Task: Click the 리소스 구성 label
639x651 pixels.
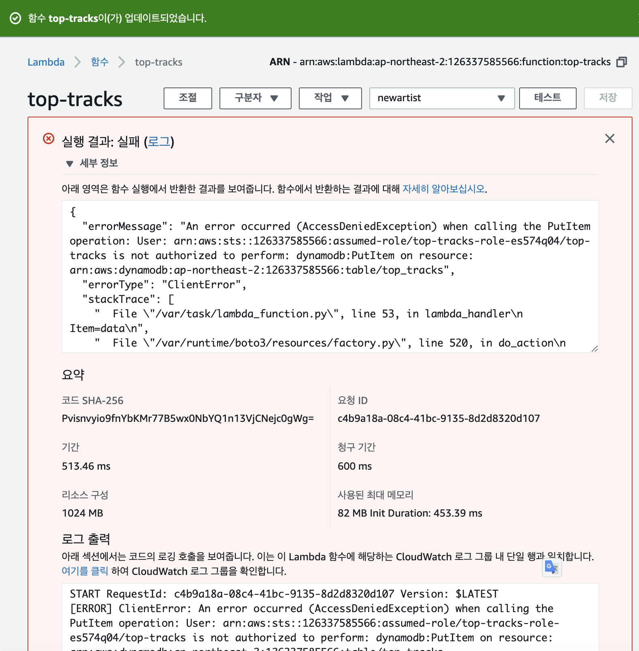Action: 85,495
